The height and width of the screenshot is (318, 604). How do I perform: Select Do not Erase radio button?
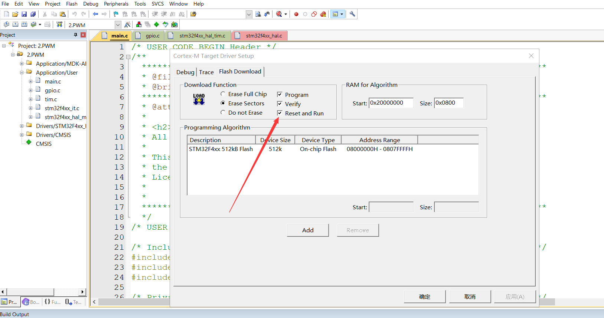pos(223,112)
